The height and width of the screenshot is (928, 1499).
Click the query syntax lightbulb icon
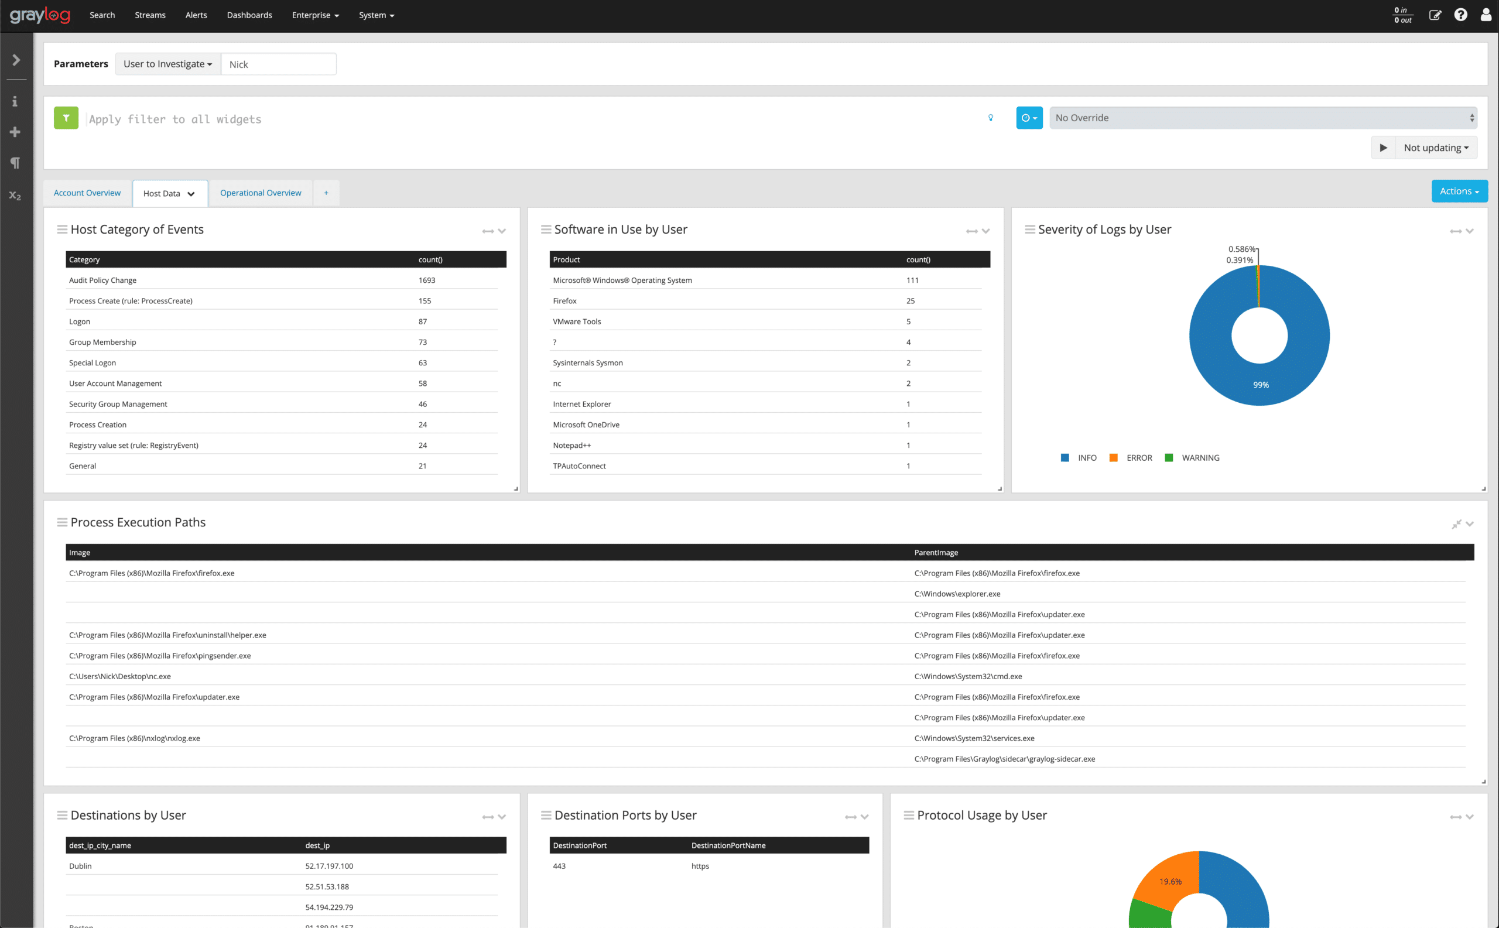point(990,118)
